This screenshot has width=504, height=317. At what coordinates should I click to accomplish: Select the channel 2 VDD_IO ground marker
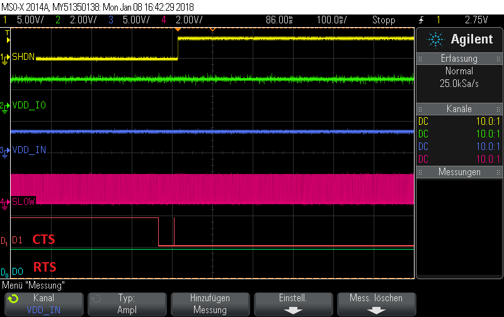[5, 107]
